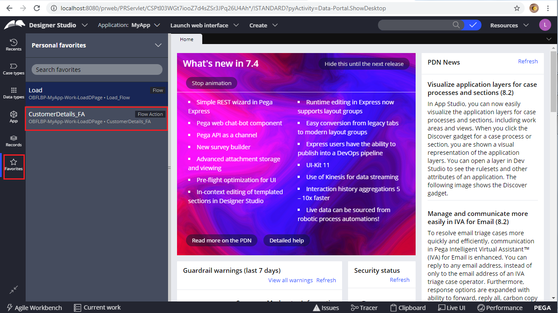Refresh the Guardrail warnings widget
This screenshot has width=558, height=313.
click(x=326, y=280)
